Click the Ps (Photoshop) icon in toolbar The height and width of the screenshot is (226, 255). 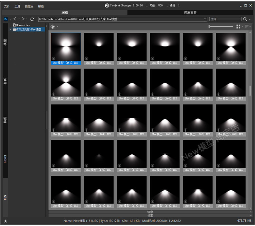[6, 19]
